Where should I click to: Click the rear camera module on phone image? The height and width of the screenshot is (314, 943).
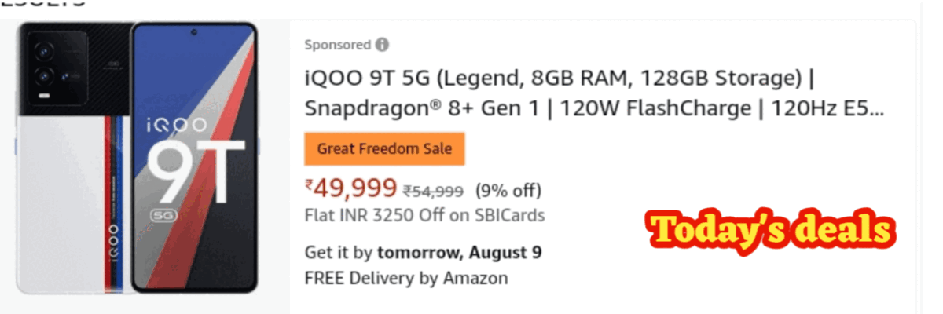click(52, 67)
